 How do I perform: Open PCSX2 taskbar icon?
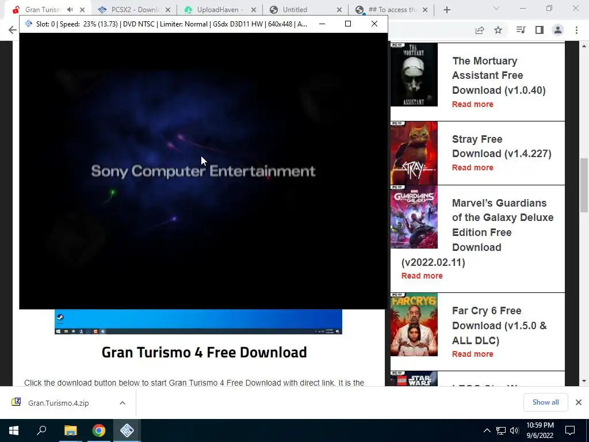pyautogui.click(x=127, y=430)
